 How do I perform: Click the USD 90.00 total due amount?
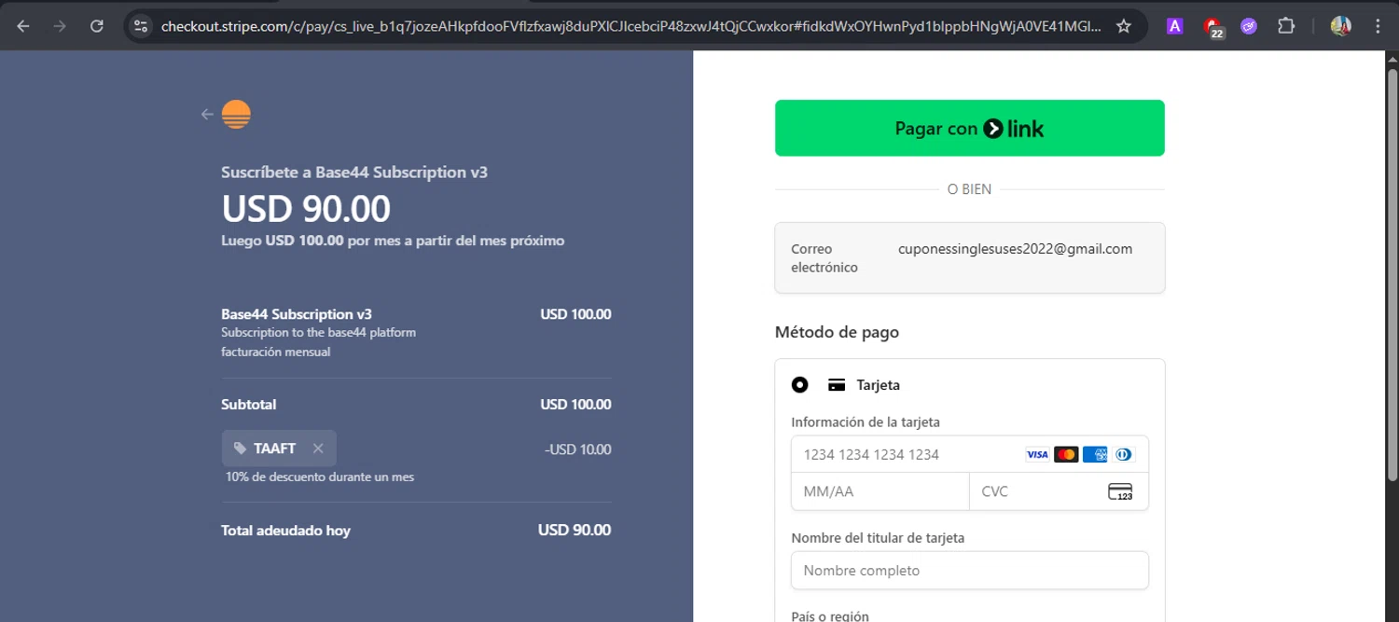coord(575,531)
